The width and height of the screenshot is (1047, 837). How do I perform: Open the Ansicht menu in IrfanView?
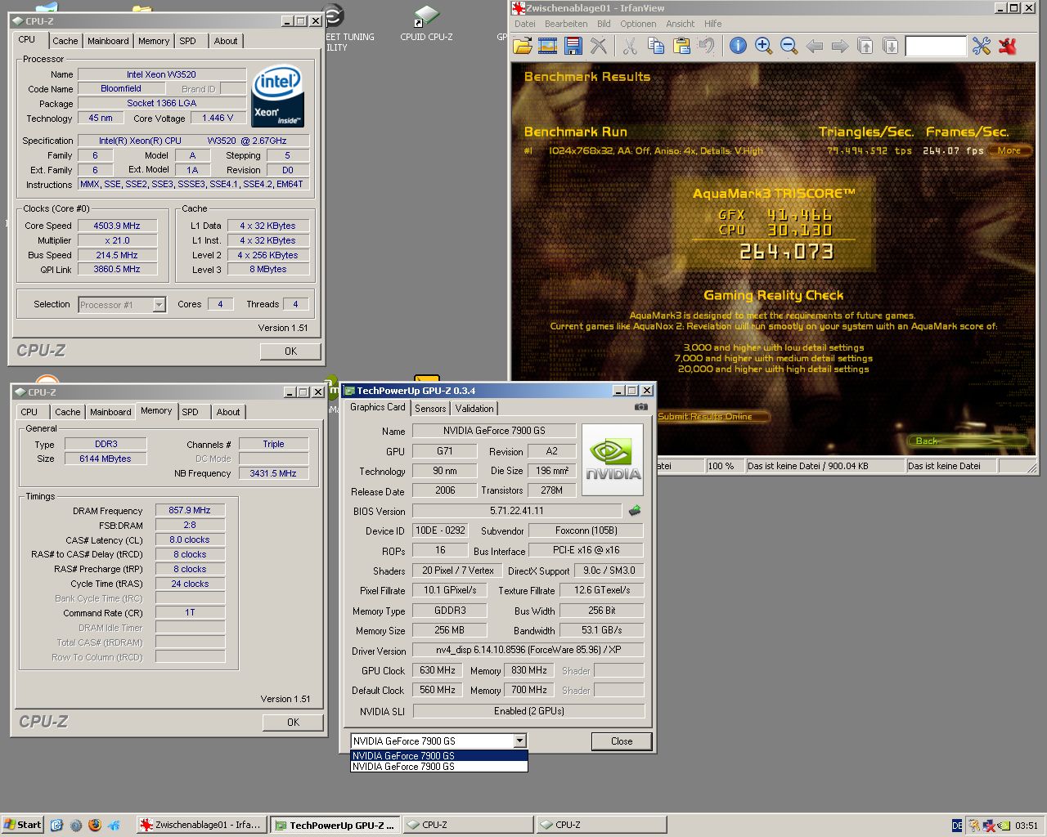click(x=680, y=24)
